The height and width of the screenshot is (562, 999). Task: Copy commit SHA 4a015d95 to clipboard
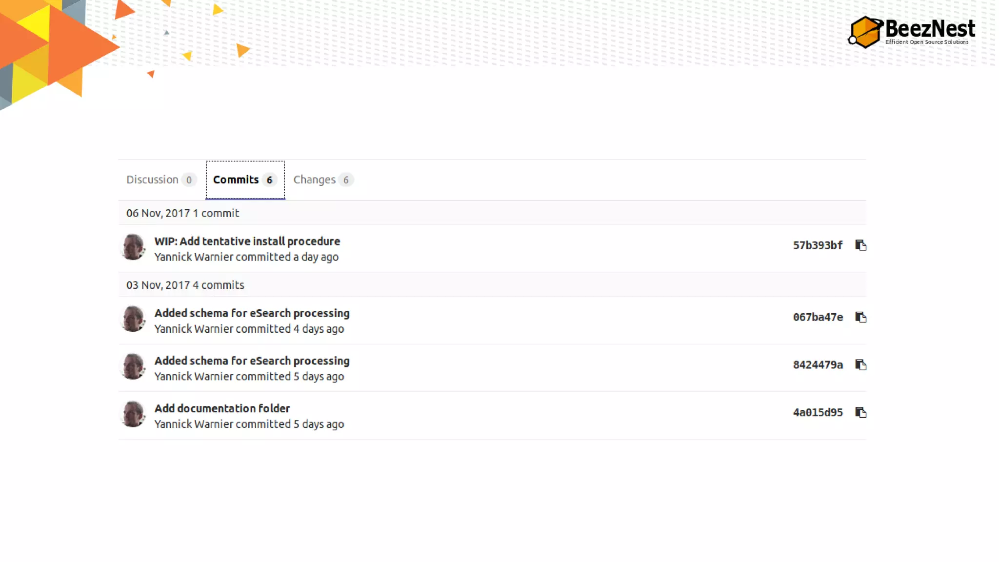coord(860,413)
